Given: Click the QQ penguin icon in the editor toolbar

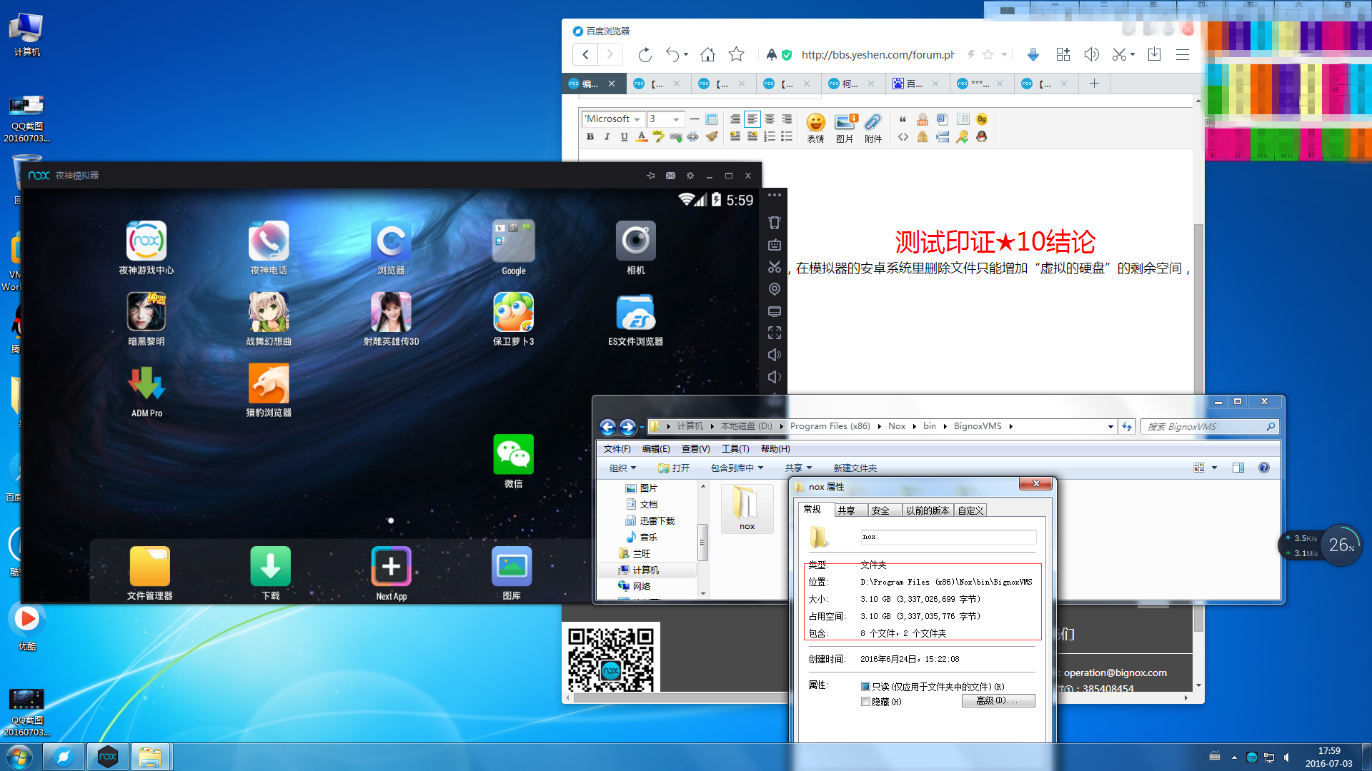Looking at the screenshot, I should click(982, 136).
